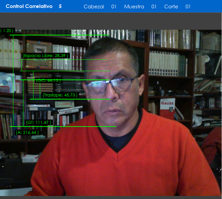Viewport: 222px width, 199px height.
Task: Click the Muestra label in header
Action: (134, 7)
